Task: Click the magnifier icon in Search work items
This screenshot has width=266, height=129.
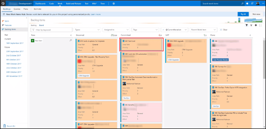Action: (242, 4)
